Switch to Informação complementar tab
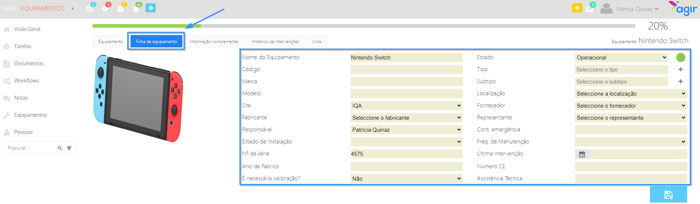Screen dimensions: 700x204 [214, 42]
